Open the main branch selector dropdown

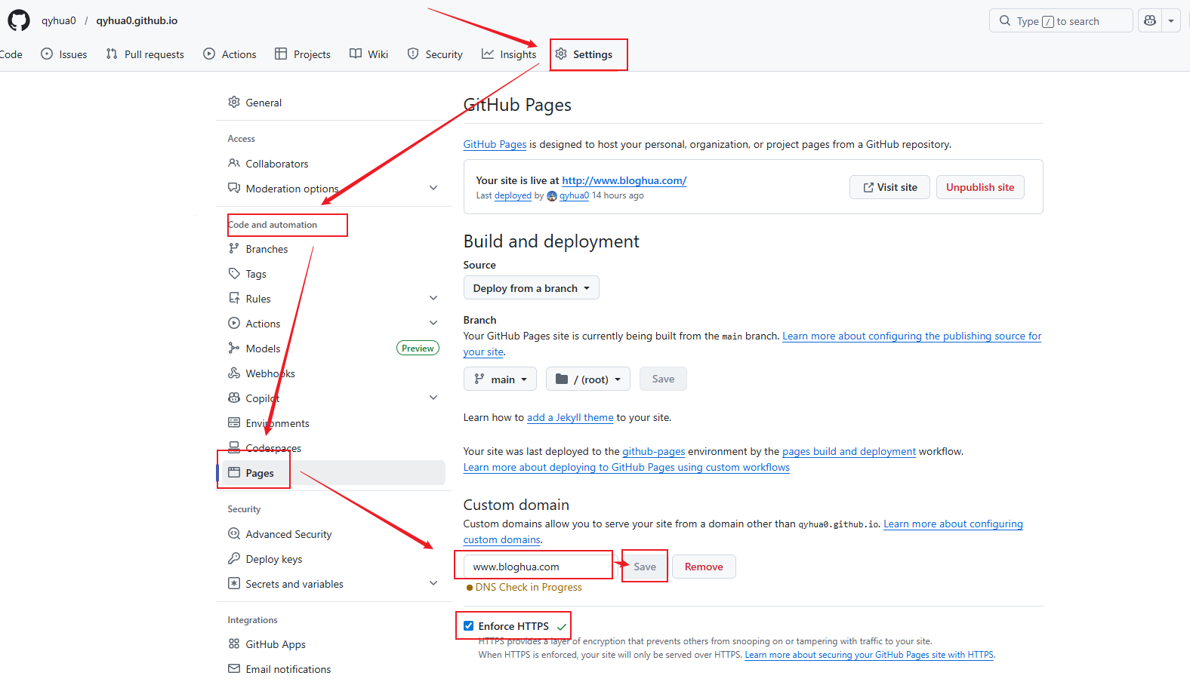(x=500, y=379)
